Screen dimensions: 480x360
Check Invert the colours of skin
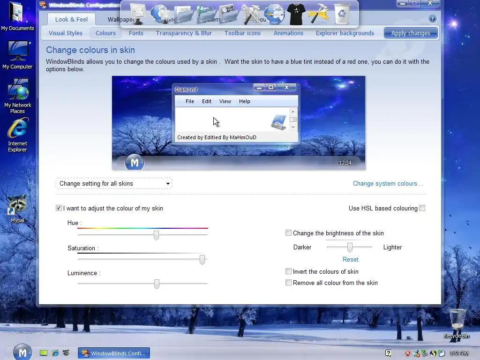[x=288, y=271]
